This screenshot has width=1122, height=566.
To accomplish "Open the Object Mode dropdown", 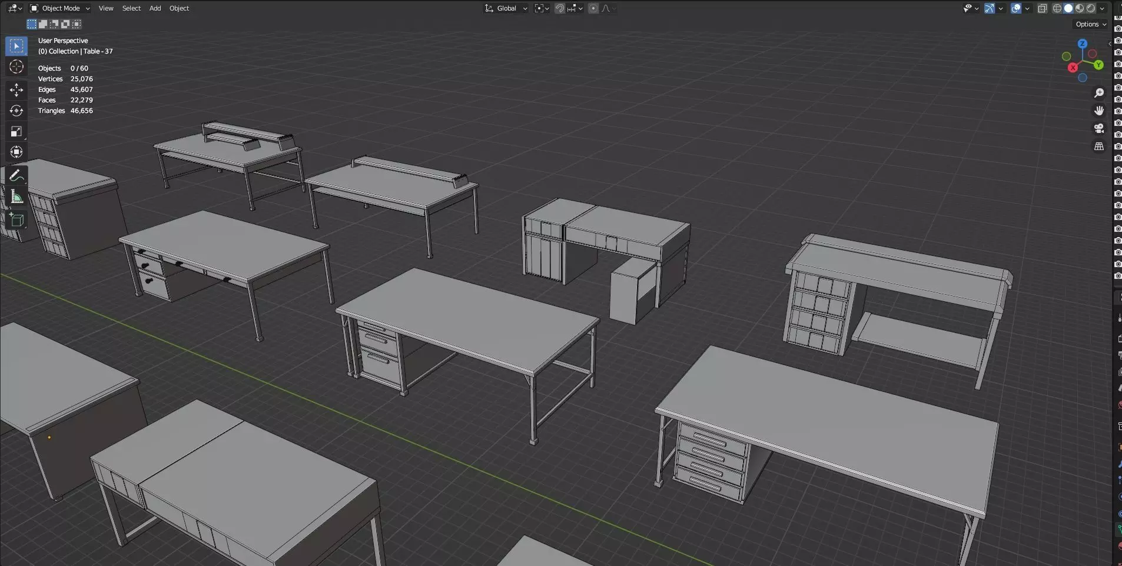I will tap(59, 8).
